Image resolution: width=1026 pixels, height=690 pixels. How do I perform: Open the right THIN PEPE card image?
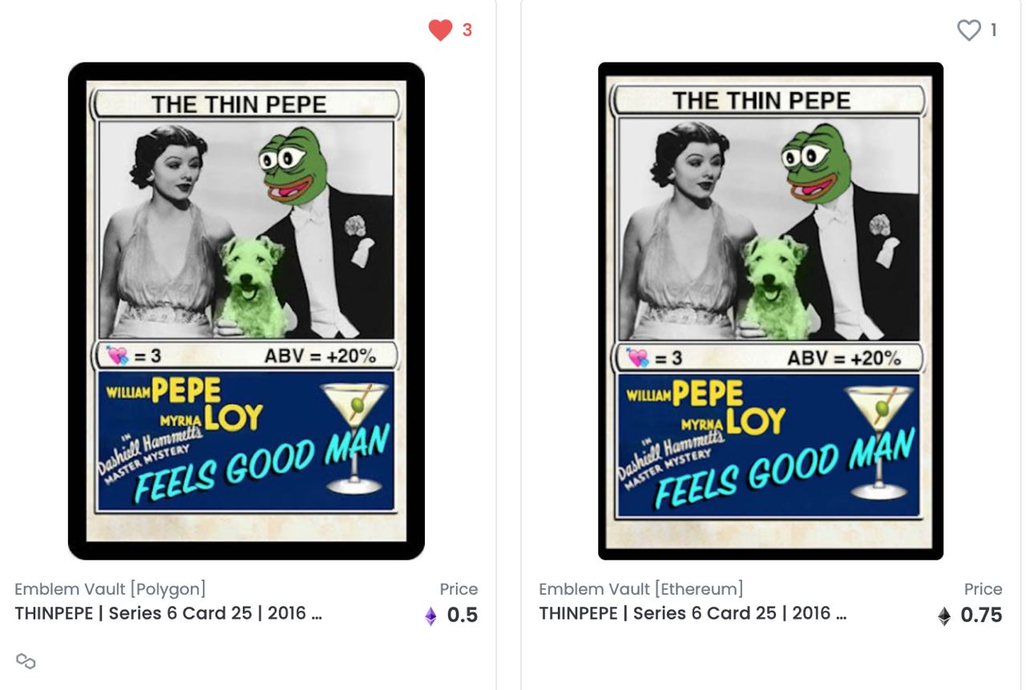click(x=770, y=311)
